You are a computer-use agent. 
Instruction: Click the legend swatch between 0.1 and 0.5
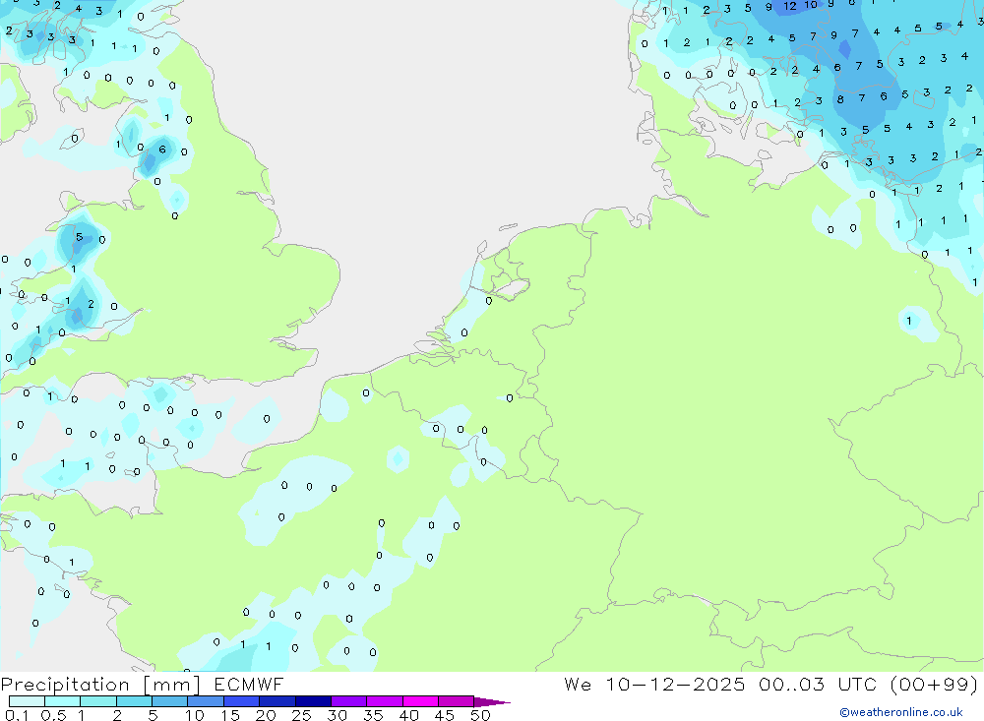27,701
